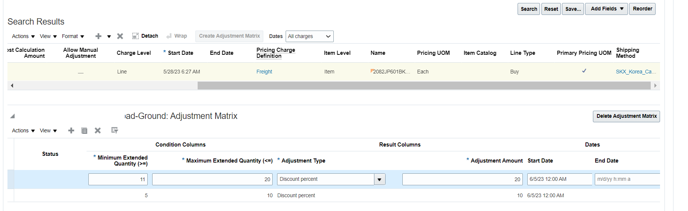Click the query by example filter icon
The height and width of the screenshot is (211, 688).
click(114, 130)
